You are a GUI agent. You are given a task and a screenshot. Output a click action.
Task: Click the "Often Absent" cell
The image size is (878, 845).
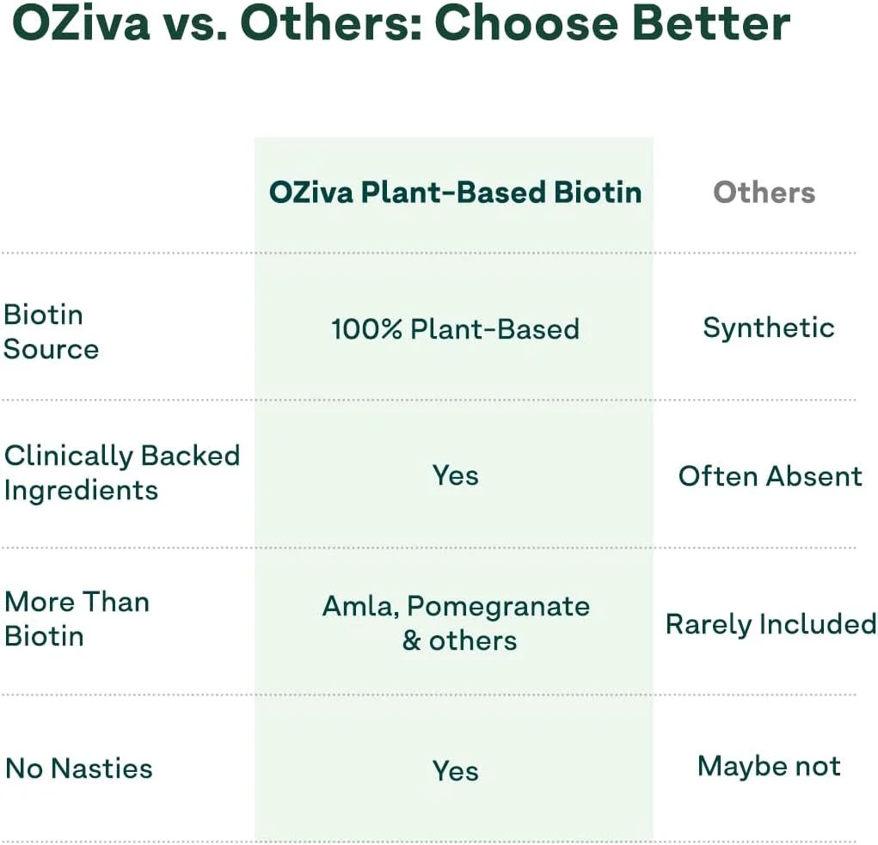click(x=770, y=476)
